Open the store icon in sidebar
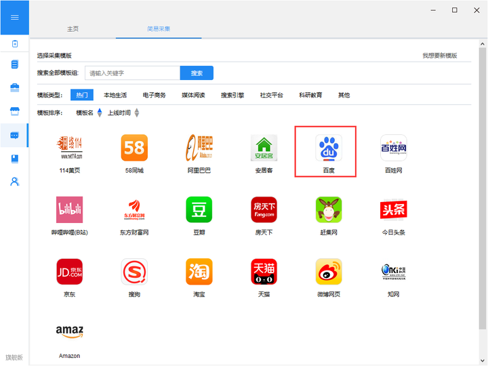Screen dimensions: 488x366 coord(15,111)
